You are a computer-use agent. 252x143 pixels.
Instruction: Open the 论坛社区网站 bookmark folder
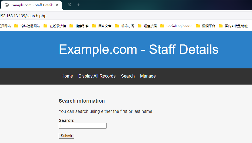(27, 26)
